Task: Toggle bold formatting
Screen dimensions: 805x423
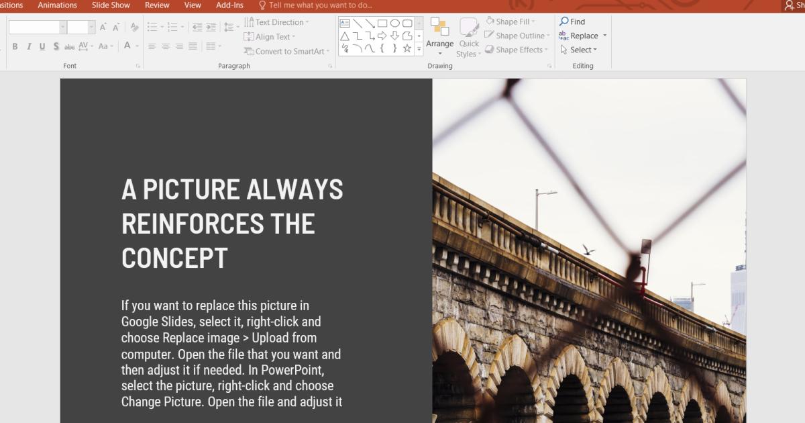Action: click(15, 46)
